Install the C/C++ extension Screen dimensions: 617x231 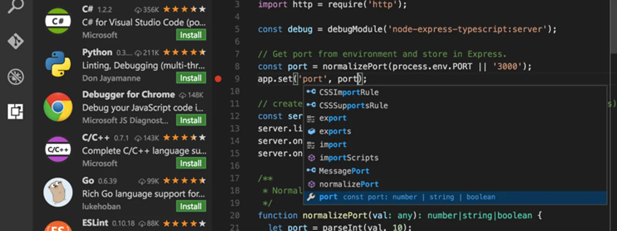pyautogui.click(x=191, y=163)
